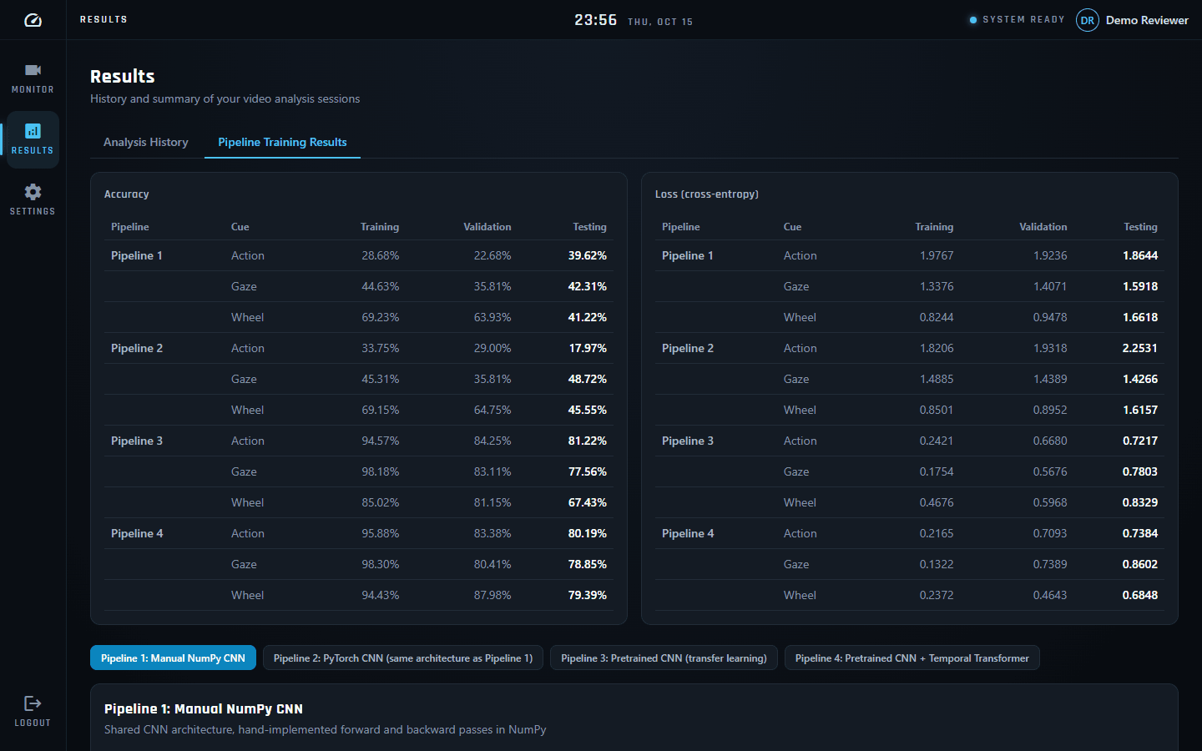Choose Pipeline 3: Pretrained CNN button

[x=664, y=658]
